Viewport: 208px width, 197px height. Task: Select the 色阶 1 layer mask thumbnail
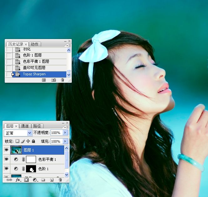point(31,169)
